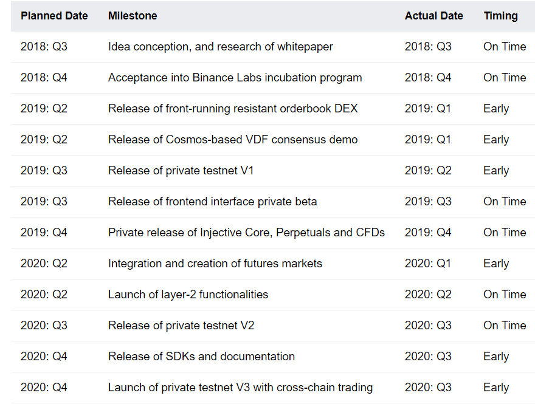The width and height of the screenshot is (535, 404).
Task: Select On Time status for whitepaper research
Action: click(505, 47)
